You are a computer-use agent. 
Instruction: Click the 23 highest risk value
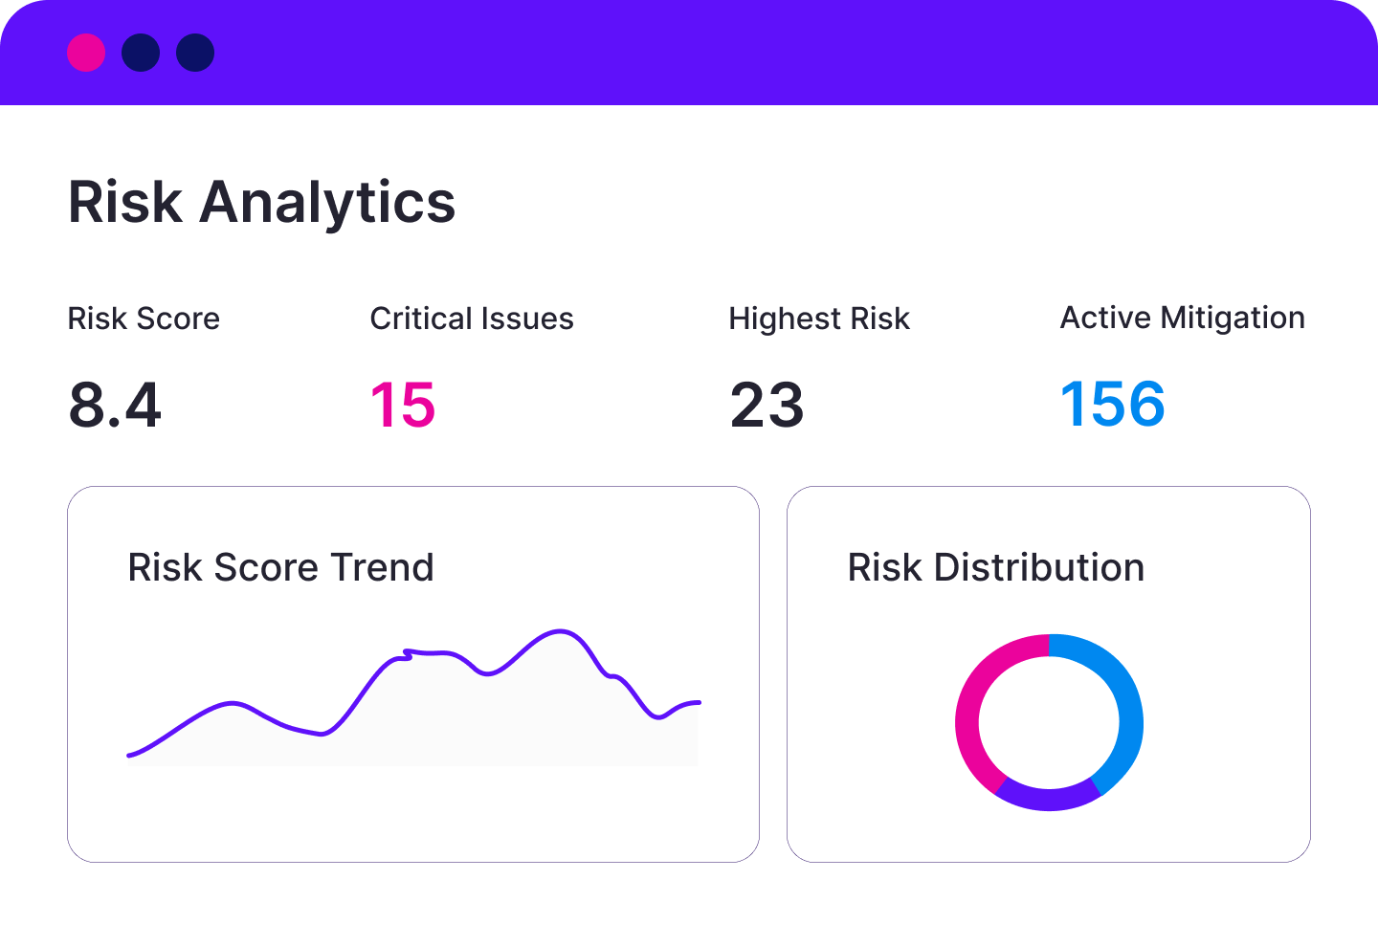click(767, 405)
